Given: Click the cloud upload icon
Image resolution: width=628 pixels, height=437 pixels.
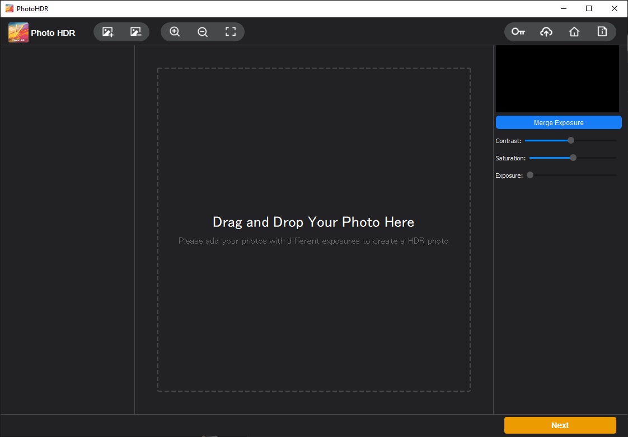Looking at the screenshot, I should click(x=546, y=32).
